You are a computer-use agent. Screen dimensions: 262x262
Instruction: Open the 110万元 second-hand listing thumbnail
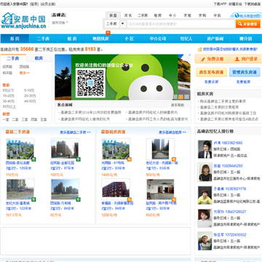(20, 149)
